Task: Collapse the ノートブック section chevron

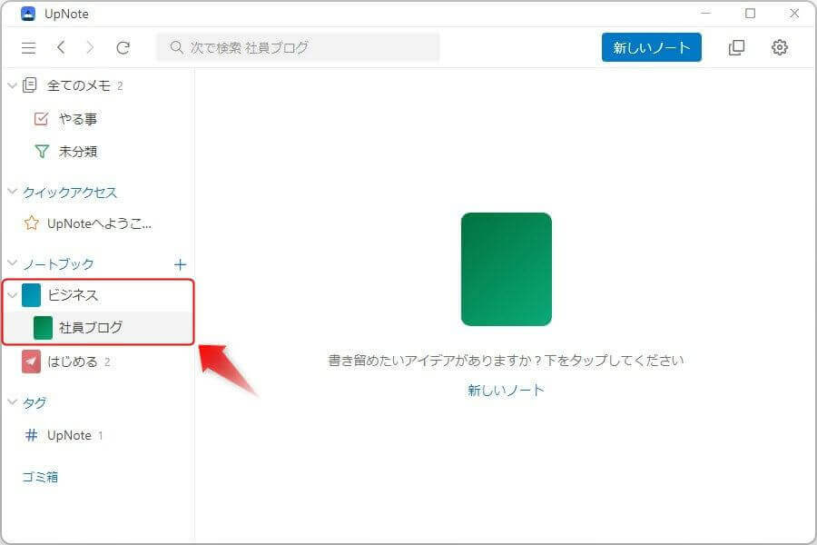Action: [13, 263]
